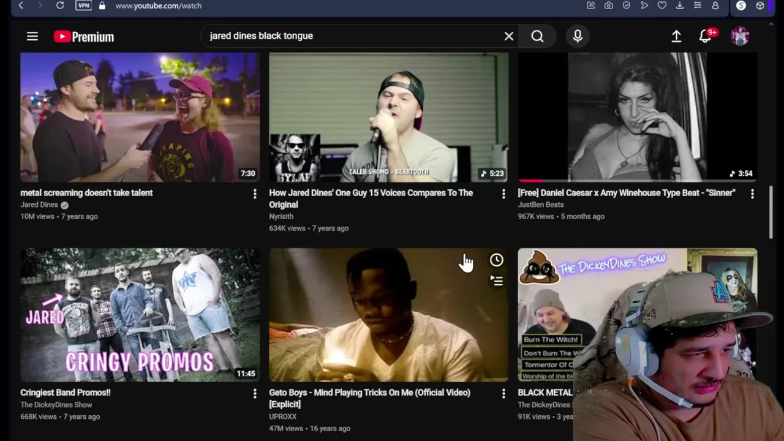The height and width of the screenshot is (441, 784).
Task: Click the send arrow toolbar icon
Action: pyautogui.click(x=644, y=6)
